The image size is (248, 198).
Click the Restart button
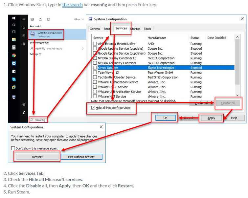[x=37, y=157]
